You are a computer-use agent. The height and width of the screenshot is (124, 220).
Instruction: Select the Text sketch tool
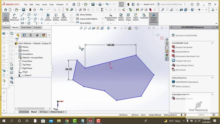(42, 19)
